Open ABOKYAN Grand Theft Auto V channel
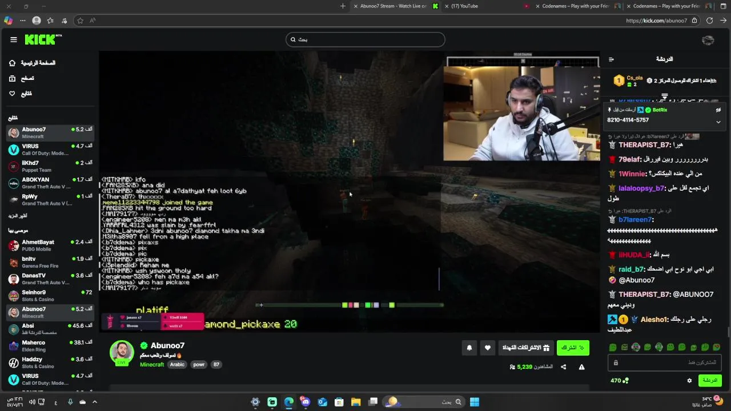The height and width of the screenshot is (411, 731). coord(50,183)
